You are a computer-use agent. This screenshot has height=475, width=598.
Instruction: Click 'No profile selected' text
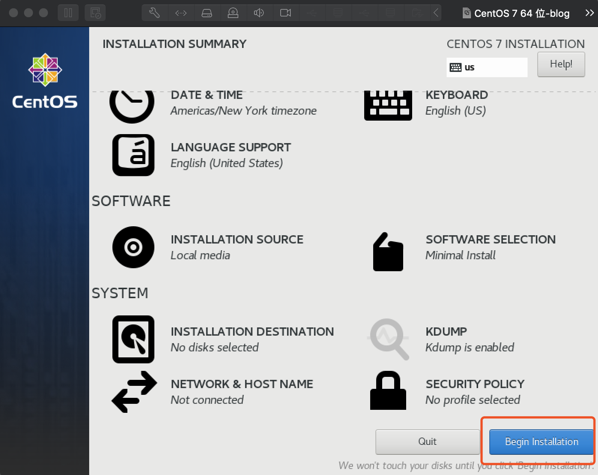pyautogui.click(x=473, y=400)
